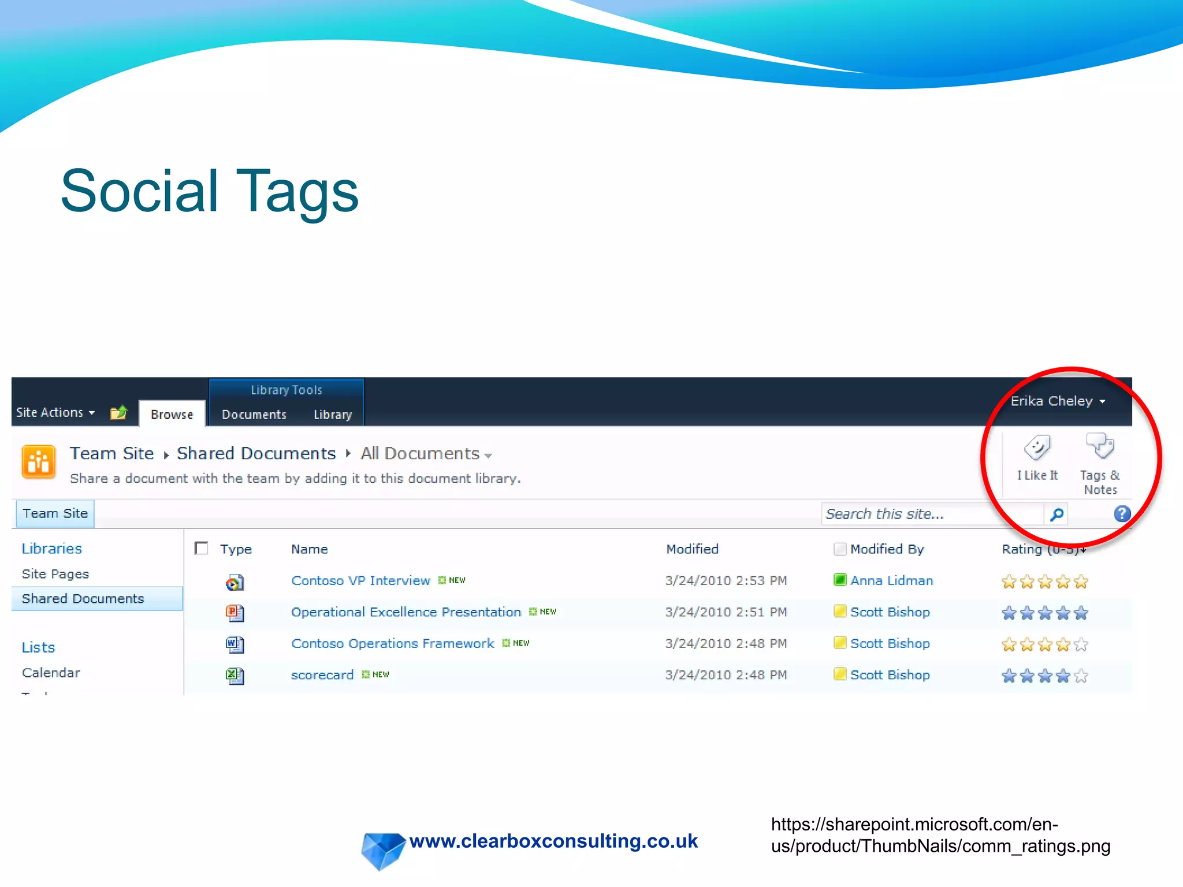
Task: Click the Navigate Up folder icon
Action: coord(118,412)
